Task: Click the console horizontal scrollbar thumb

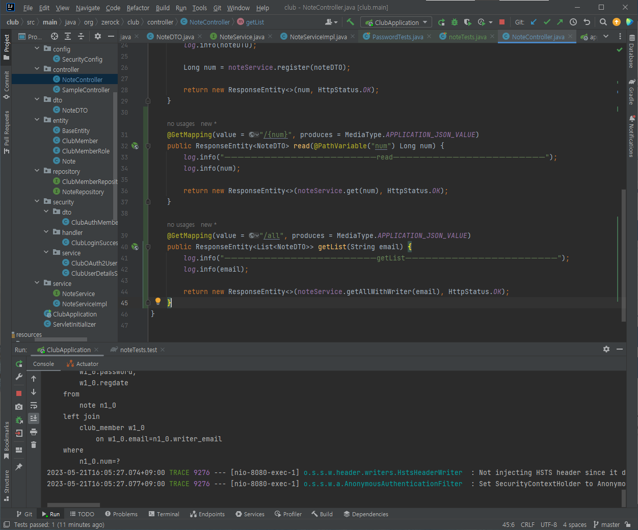Action: [x=73, y=506]
